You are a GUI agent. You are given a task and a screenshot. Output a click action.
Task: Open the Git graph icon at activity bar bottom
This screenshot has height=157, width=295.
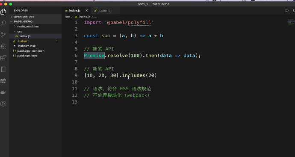[x=3, y=104]
